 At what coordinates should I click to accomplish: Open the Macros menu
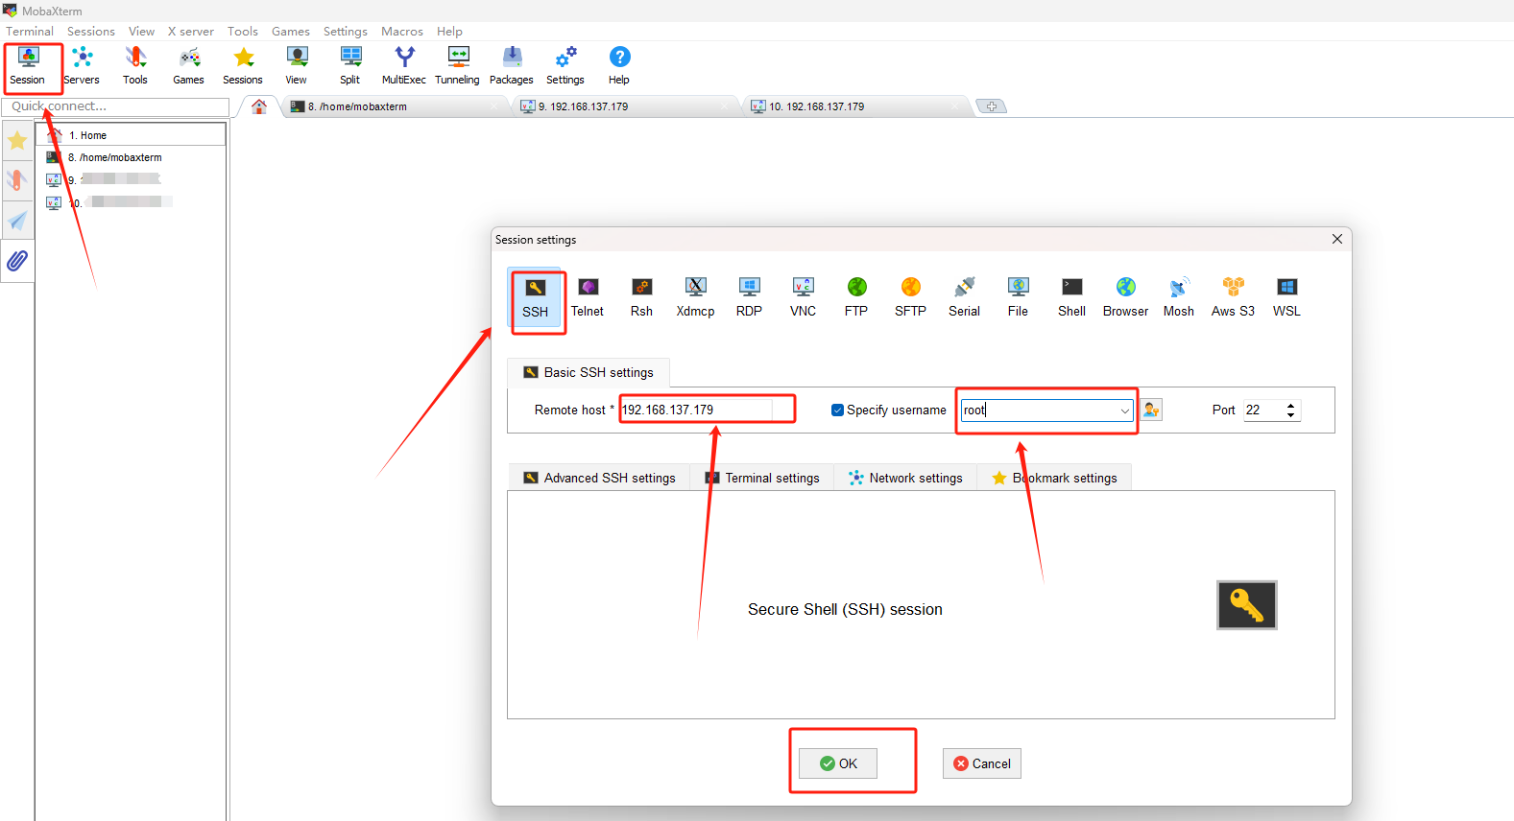click(402, 31)
